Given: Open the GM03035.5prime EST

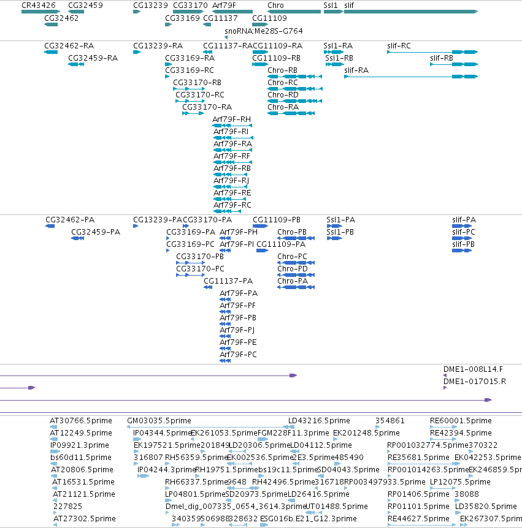Looking at the screenshot, I should point(159,421).
